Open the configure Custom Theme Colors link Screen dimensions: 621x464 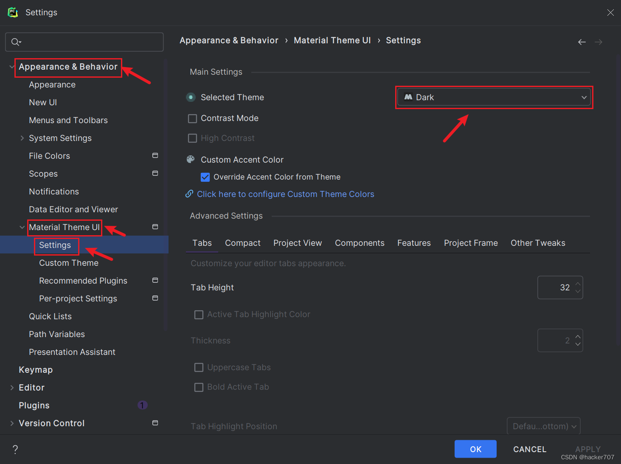pos(285,194)
